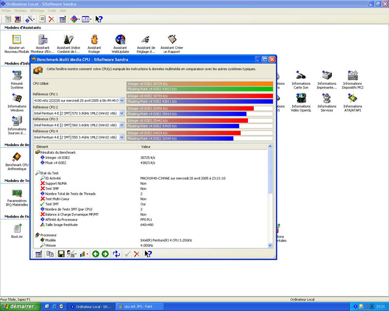This screenshot has width=389, height=311.
Task: Click scroll down arrow in results list
Action: pyautogui.click(x=270, y=245)
